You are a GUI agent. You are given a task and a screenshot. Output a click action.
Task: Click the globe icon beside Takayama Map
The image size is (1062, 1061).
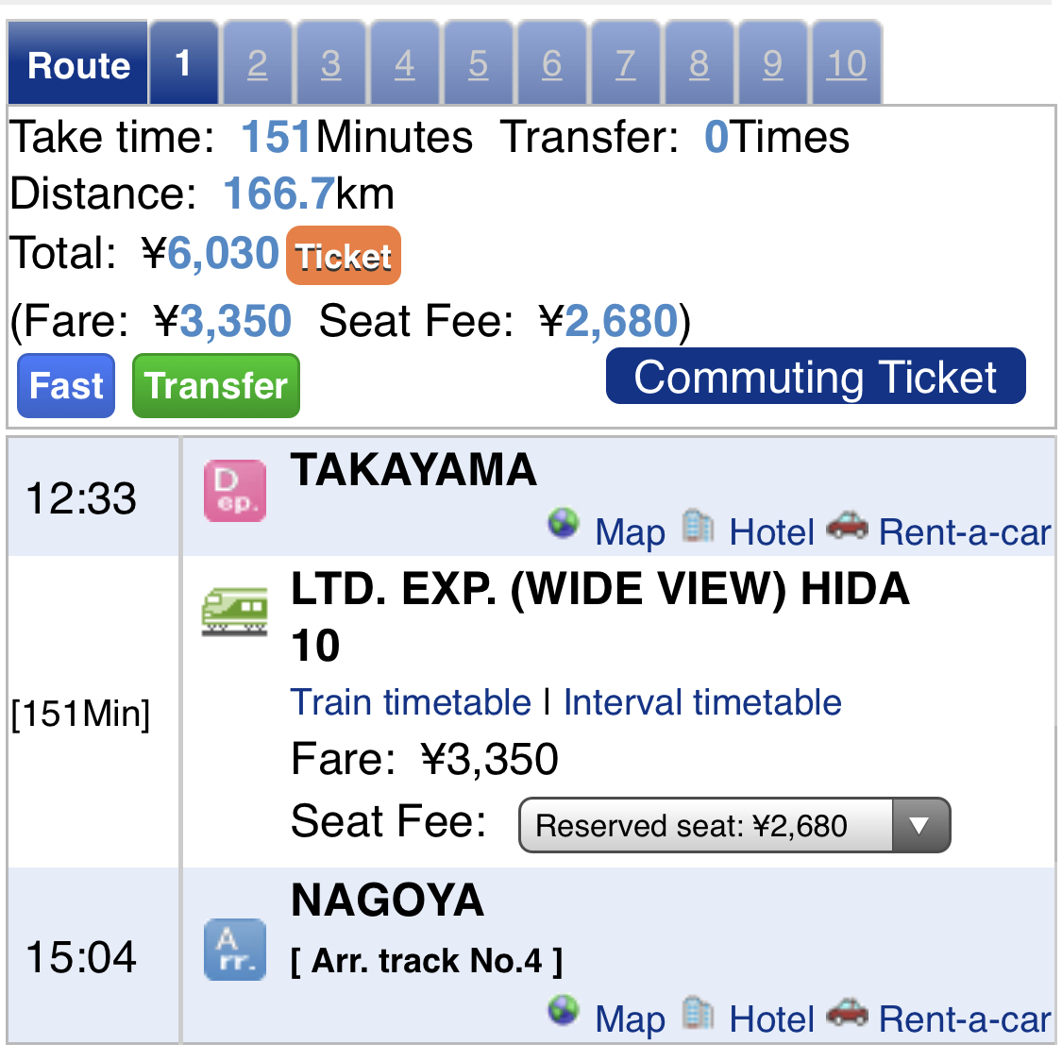pos(564,523)
